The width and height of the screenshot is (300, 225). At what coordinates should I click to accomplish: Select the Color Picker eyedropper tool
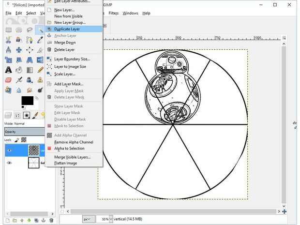click(40, 40)
